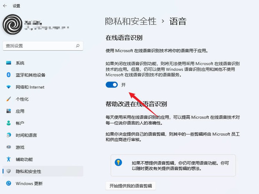Click the Wi-Fi network icon
The height and width of the screenshot is (194, 259).
click(x=9, y=87)
